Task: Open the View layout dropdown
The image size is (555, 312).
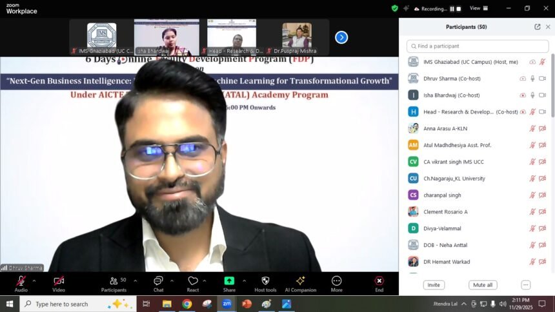Action: pyautogui.click(x=478, y=8)
